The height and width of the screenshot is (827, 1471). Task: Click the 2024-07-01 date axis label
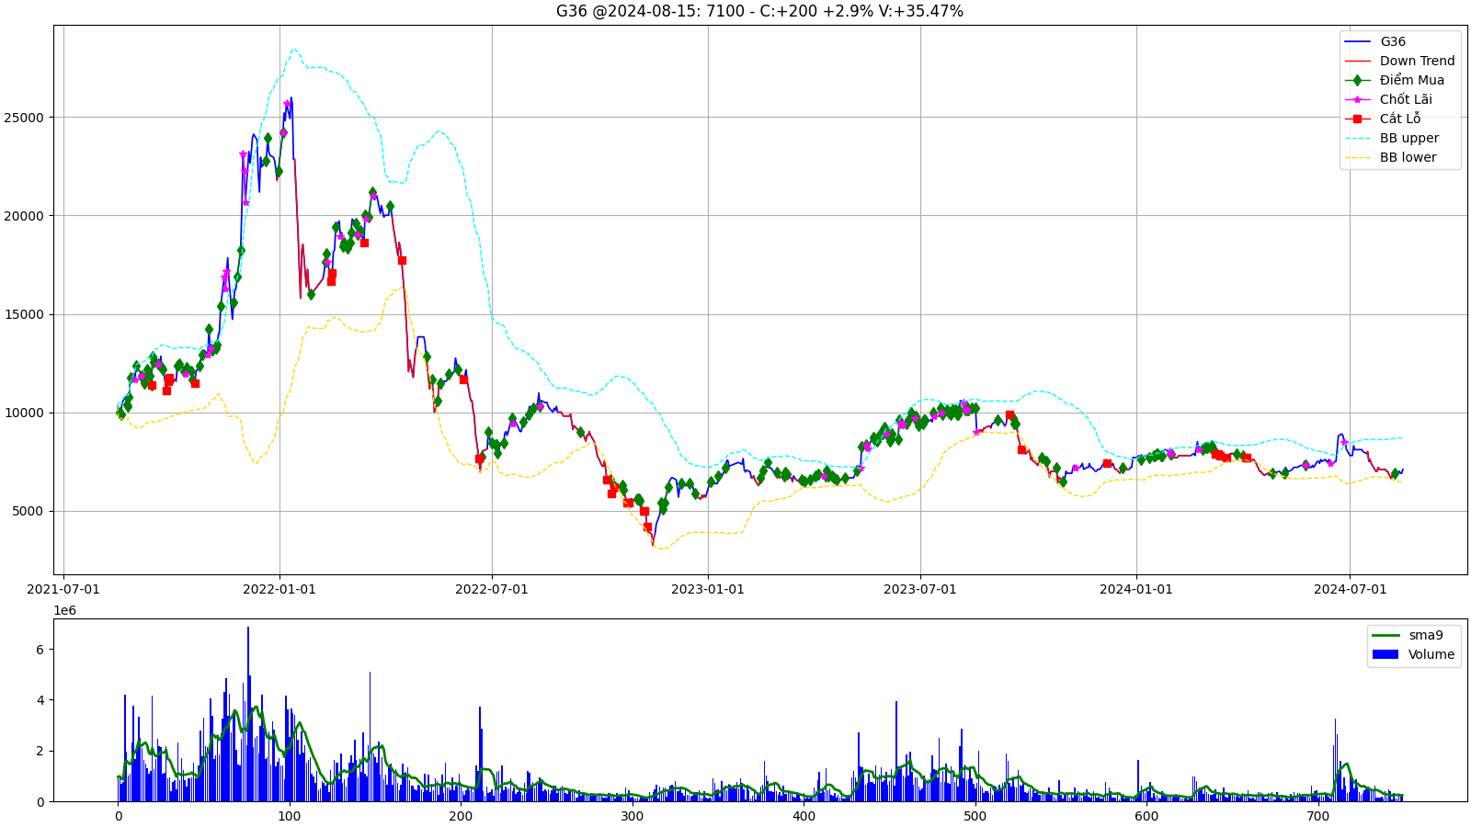pos(1350,589)
